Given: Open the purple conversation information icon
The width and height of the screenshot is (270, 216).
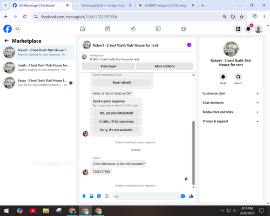Looking at the screenshot, I should point(189,45).
